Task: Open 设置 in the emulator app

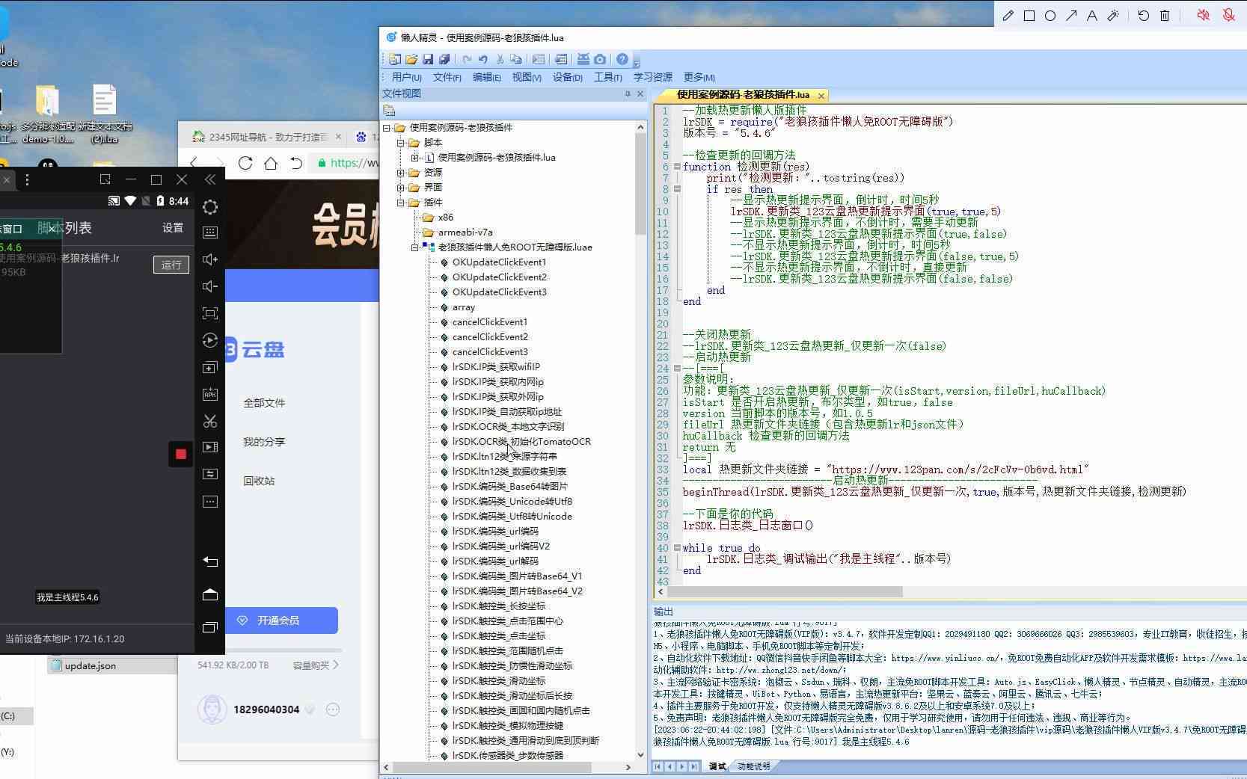Action: [173, 227]
